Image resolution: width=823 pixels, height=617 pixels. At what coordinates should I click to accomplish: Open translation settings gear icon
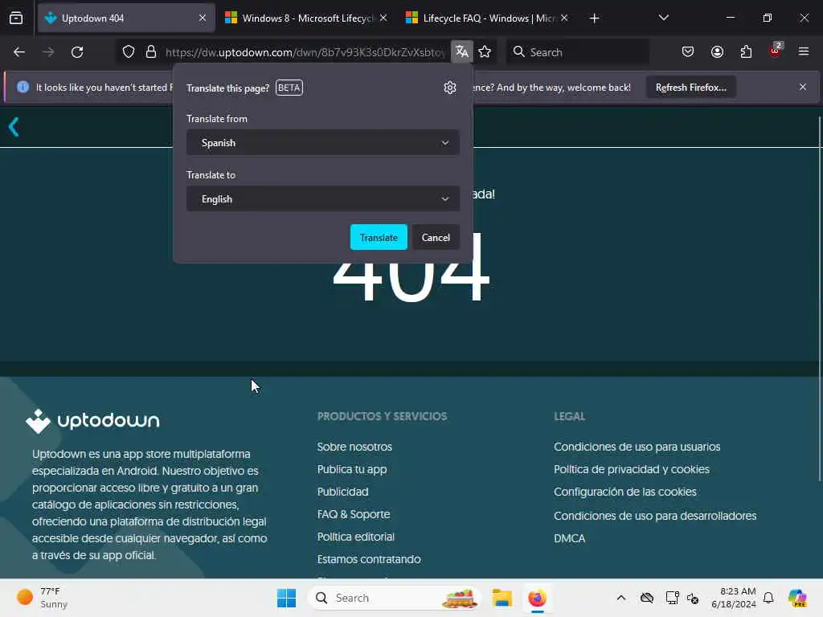[x=450, y=88]
